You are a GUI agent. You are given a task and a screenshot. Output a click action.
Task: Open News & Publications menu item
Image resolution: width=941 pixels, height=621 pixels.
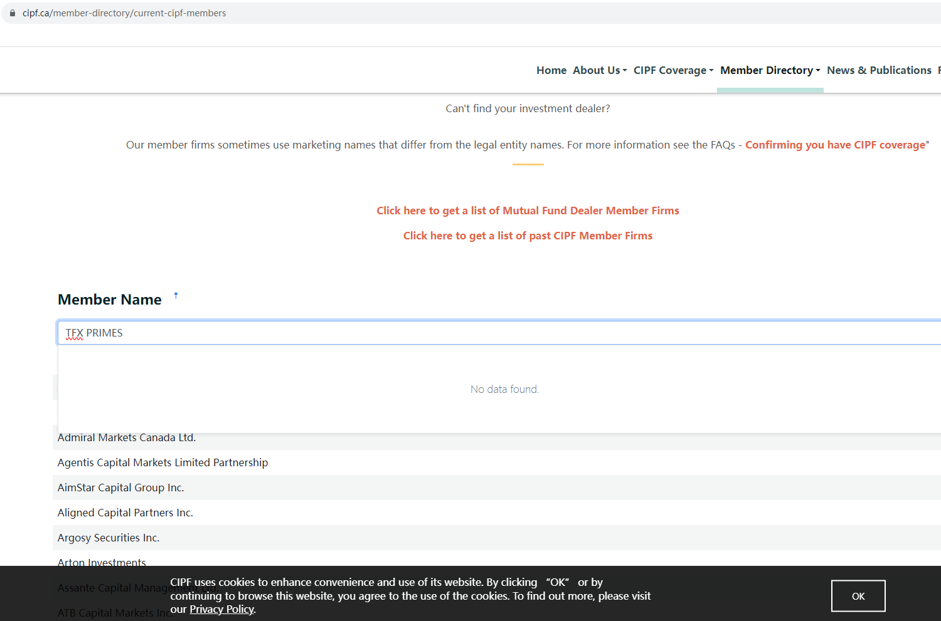tap(879, 70)
